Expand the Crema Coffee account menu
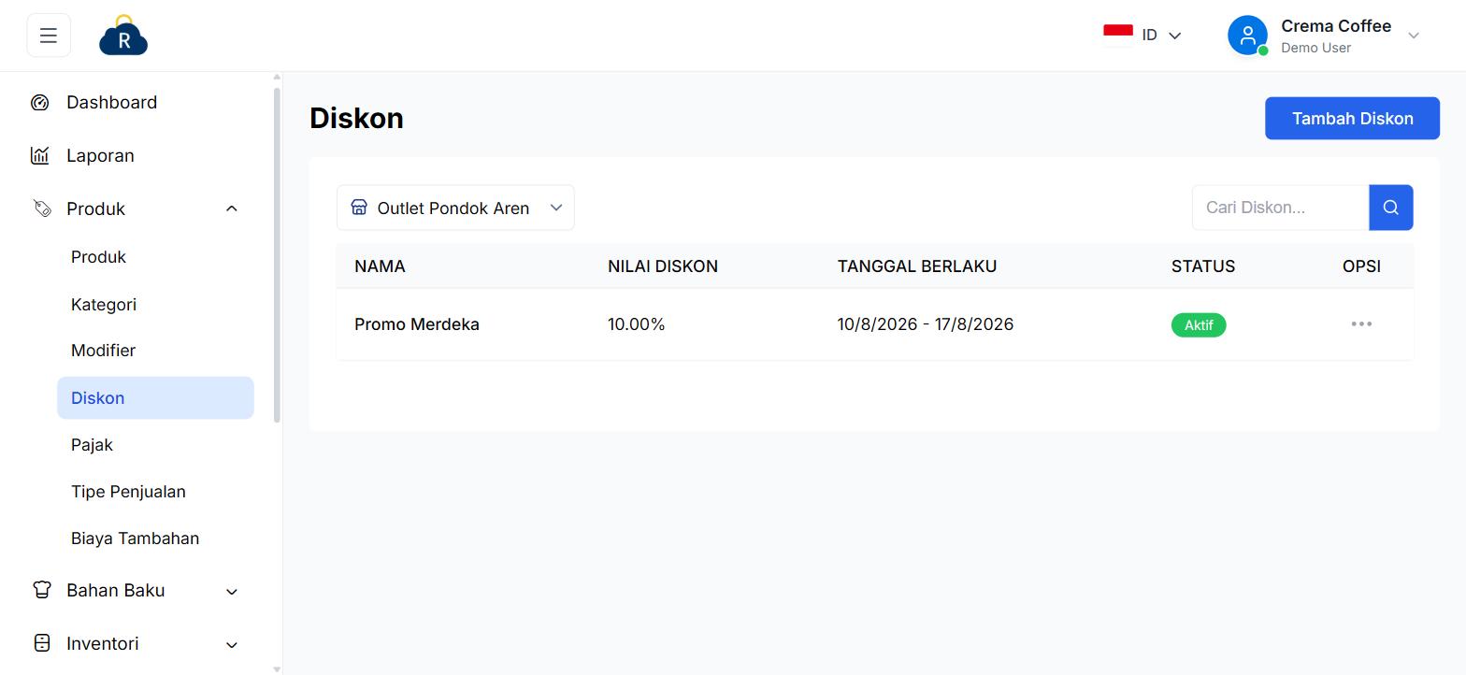This screenshot has height=675, width=1466. (1414, 36)
